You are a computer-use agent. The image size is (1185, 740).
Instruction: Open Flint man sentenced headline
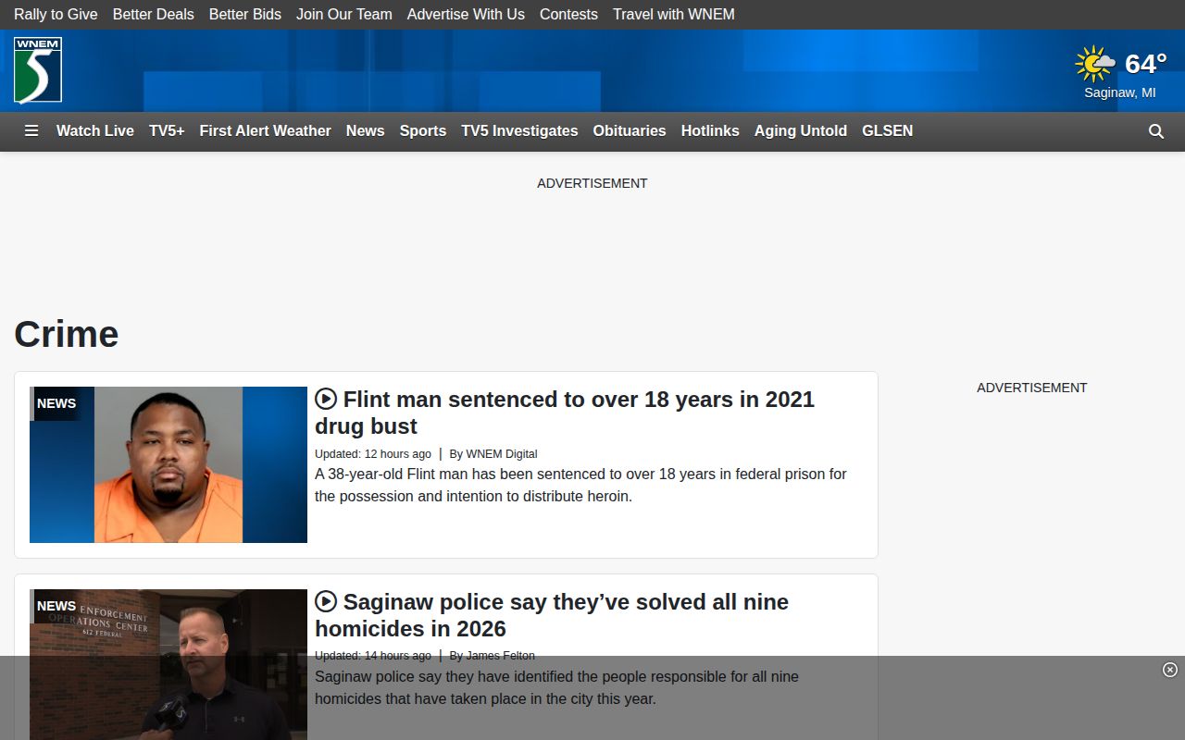click(x=565, y=413)
